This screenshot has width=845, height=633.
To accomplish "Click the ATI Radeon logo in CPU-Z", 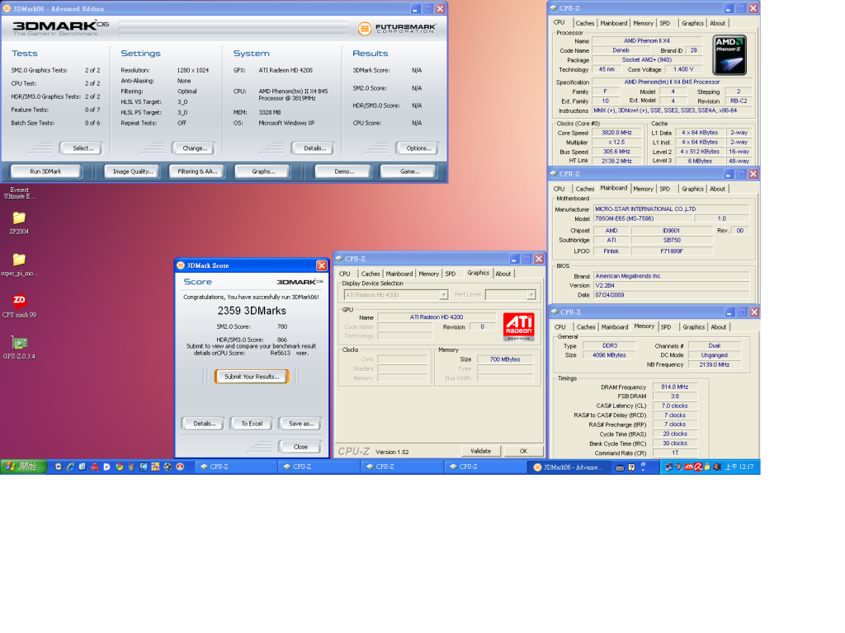I will [x=518, y=326].
